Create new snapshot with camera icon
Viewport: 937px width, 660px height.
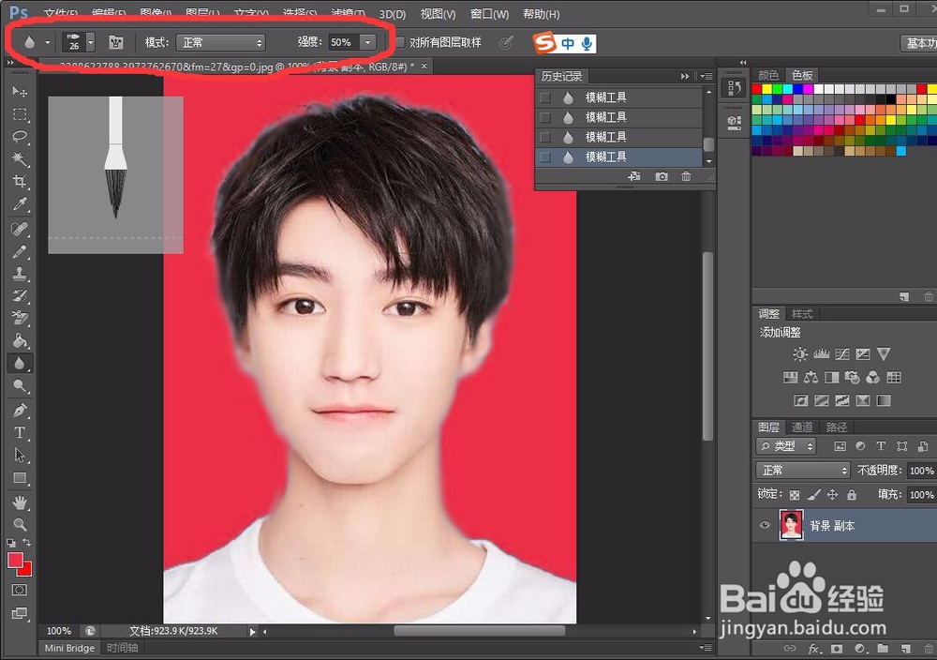click(x=661, y=177)
